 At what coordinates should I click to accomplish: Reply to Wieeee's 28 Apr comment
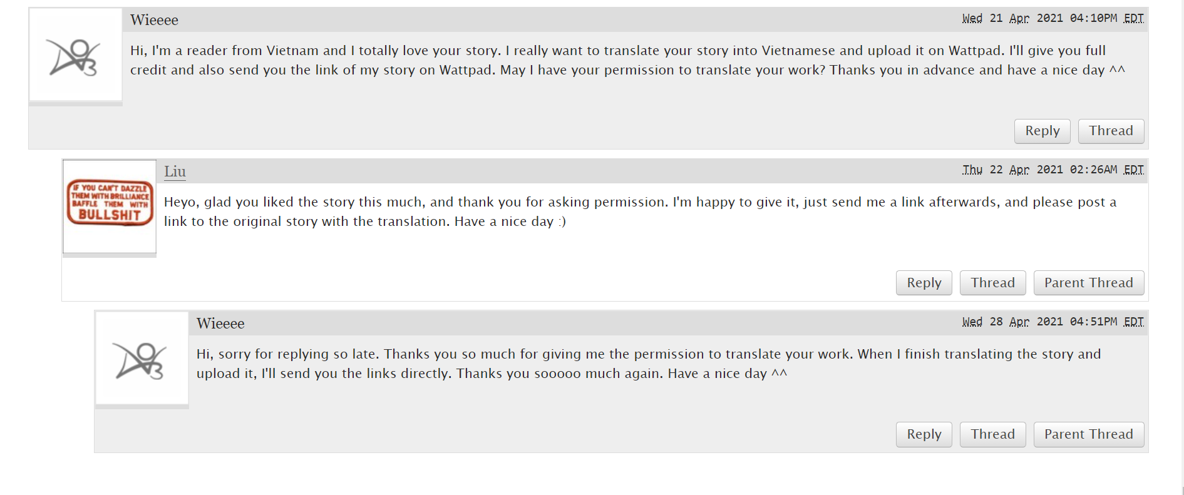[x=924, y=434]
